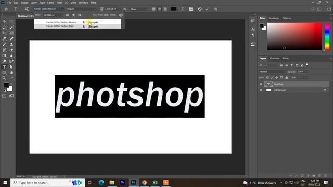Open the font family dropdown
The image size is (333, 187).
62,9
